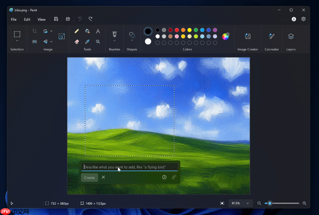Open the Rotate dropdown arrow
Image resolution: width=319 pixels, height=215 pixels.
(x=51, y=31)
